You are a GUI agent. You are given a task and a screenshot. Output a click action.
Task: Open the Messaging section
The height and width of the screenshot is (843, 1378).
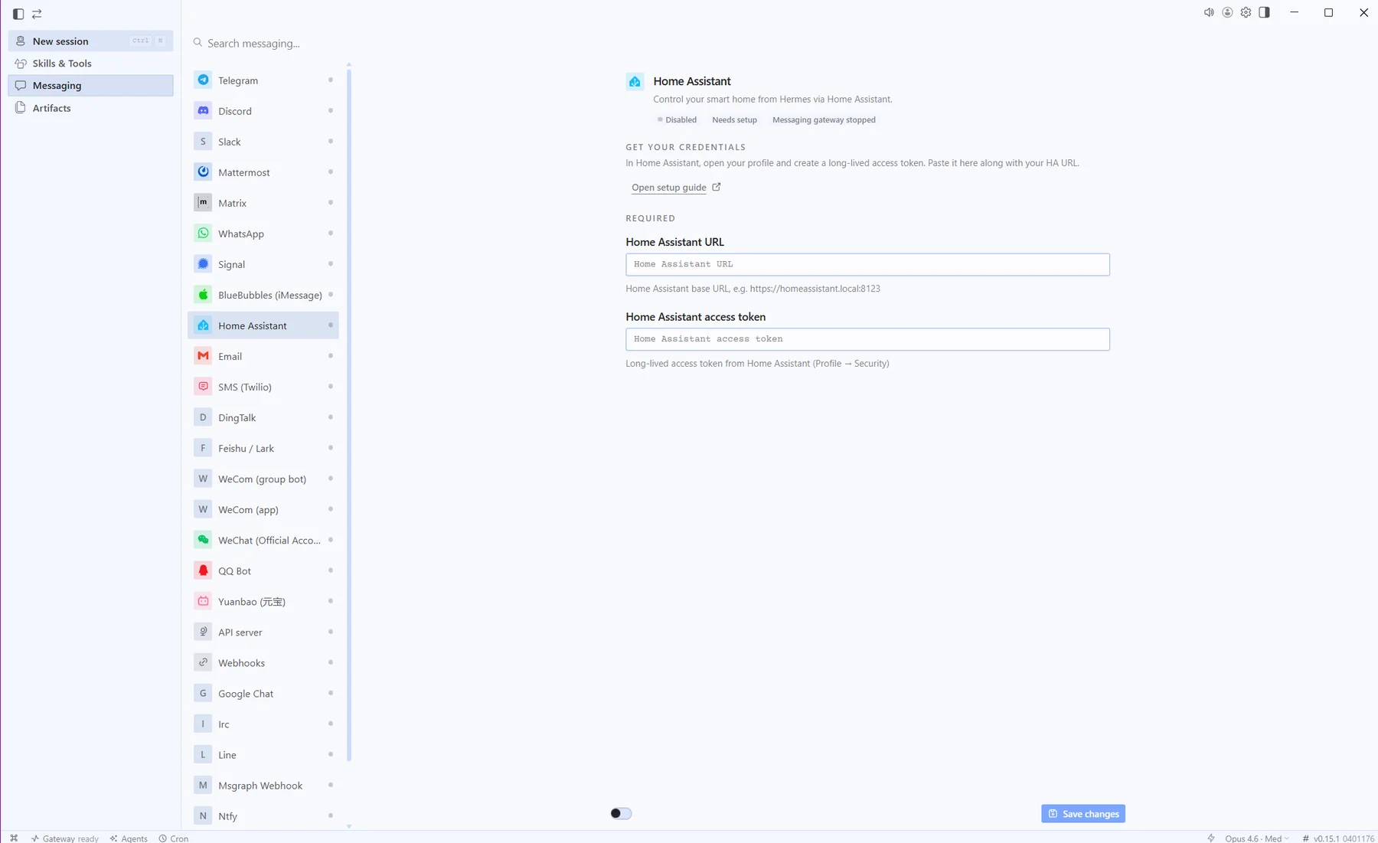tap(90, 85)
